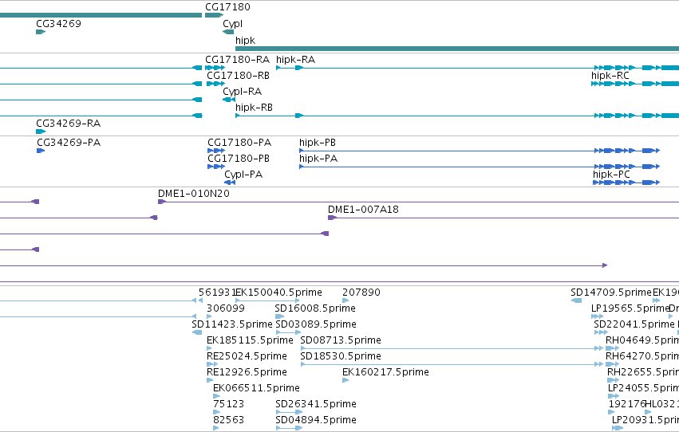Screen dimensions: 679x432
Task: Click the RH64270.5prime EST label
Action: (x=642, y=357)
